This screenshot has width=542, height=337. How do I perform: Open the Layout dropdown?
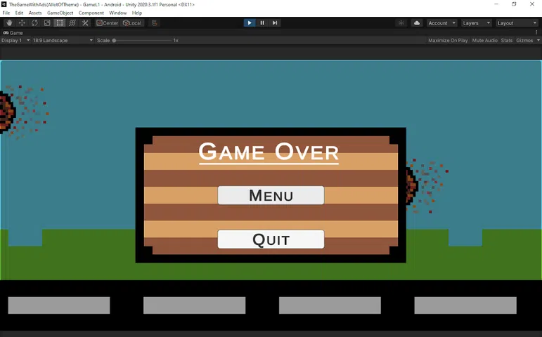pyautogui.click(x=516, y=23)
